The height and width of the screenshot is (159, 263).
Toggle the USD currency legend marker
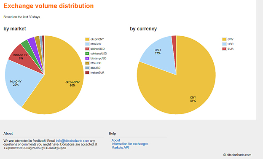(224, 44)
